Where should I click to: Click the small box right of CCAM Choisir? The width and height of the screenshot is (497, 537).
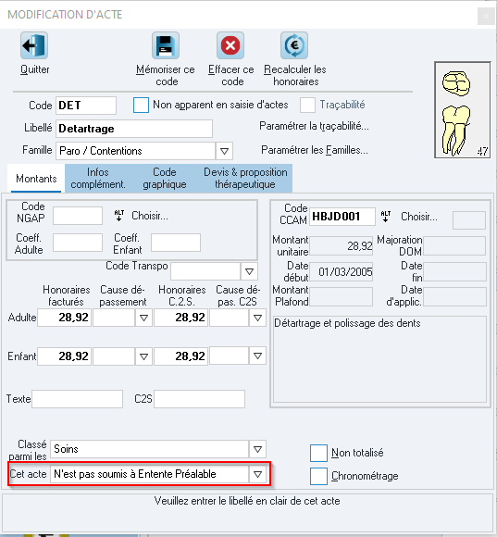469,220
